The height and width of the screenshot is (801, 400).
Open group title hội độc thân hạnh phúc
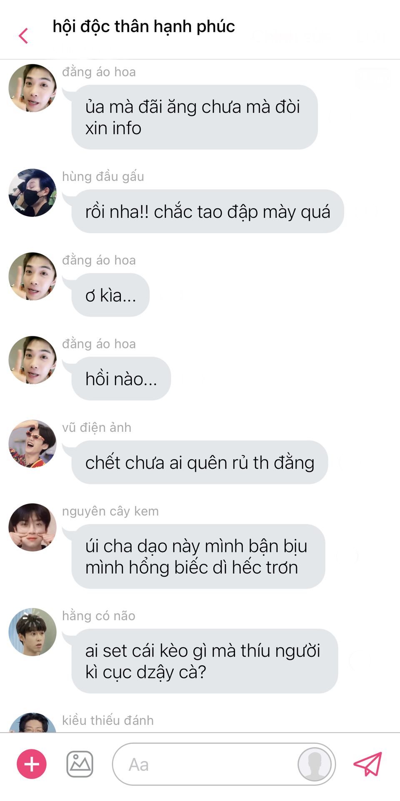tap(144, 27)
